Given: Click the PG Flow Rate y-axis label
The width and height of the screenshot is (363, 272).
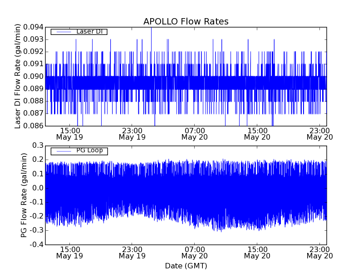Looking at the screenshot, I should (24, 195).
